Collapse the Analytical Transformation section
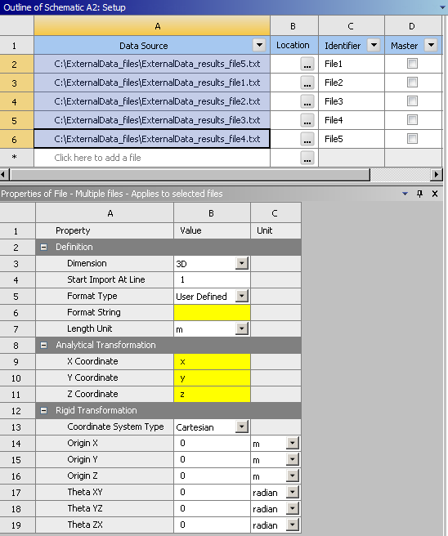This screenshot has height=536, width=448. tap(44, 346)
